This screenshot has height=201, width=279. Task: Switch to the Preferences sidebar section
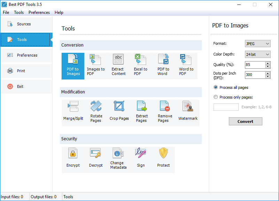26,55
